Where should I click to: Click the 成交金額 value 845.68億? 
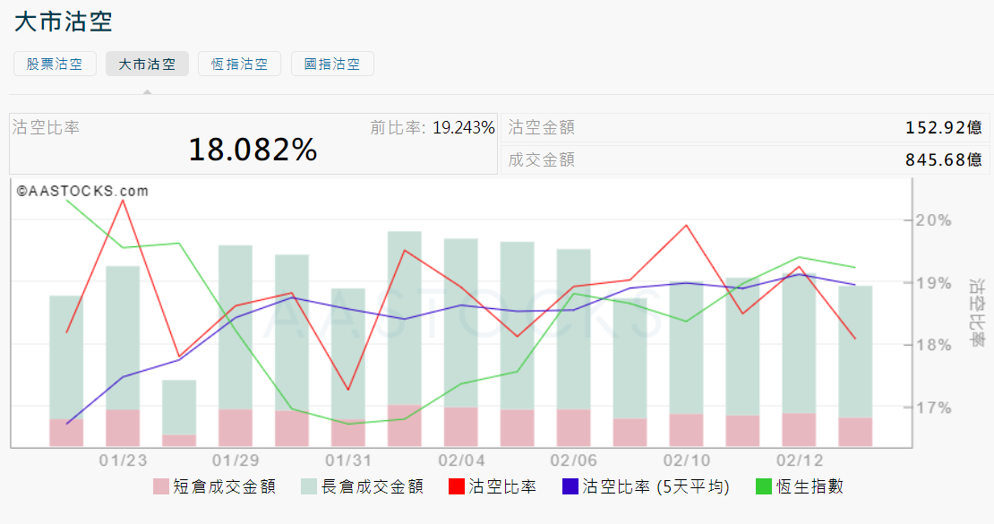(x=944, y=160)
